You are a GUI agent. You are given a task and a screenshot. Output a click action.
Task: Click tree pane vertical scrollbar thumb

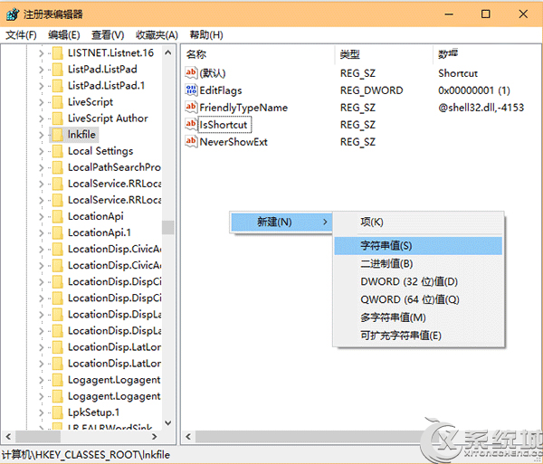point(168,228)
